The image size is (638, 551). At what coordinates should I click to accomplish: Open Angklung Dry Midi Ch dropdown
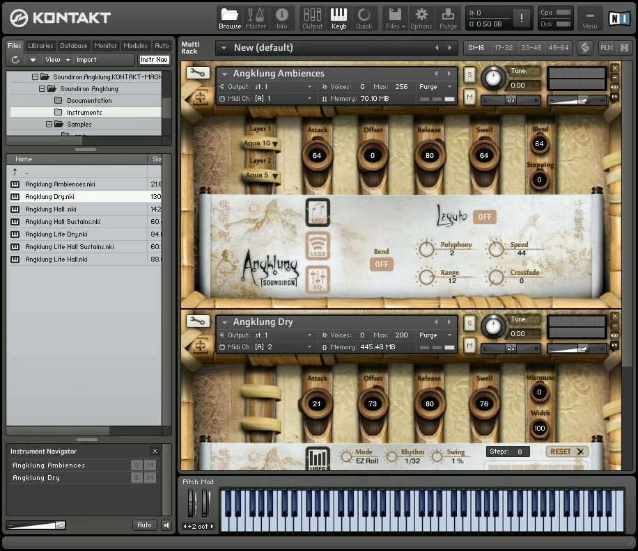(x=265, y=347)
